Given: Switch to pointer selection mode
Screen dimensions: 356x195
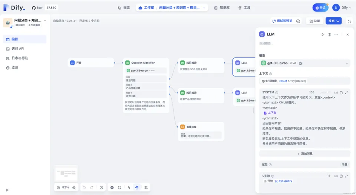Looking at the screenshot, I should [x=129, y=188].
